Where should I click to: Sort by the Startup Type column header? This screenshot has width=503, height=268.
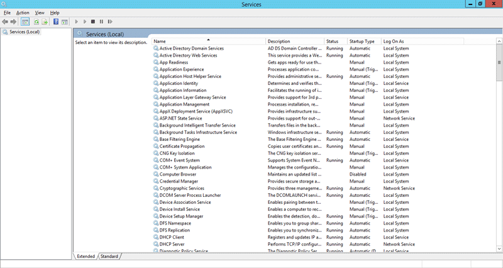pyautogui.click(x=364, y=41)
